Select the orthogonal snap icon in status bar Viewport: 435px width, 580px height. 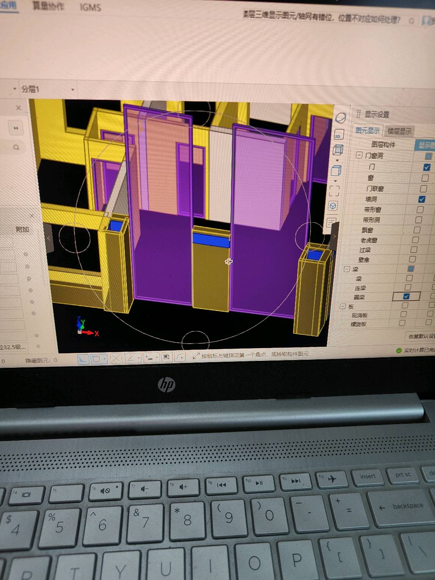83,359
